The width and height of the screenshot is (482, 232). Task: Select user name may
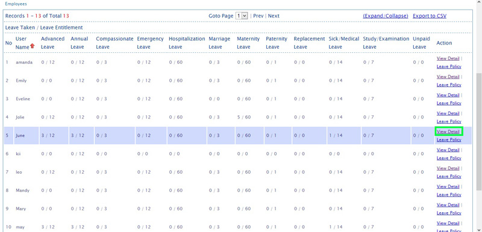click(20, 227)
